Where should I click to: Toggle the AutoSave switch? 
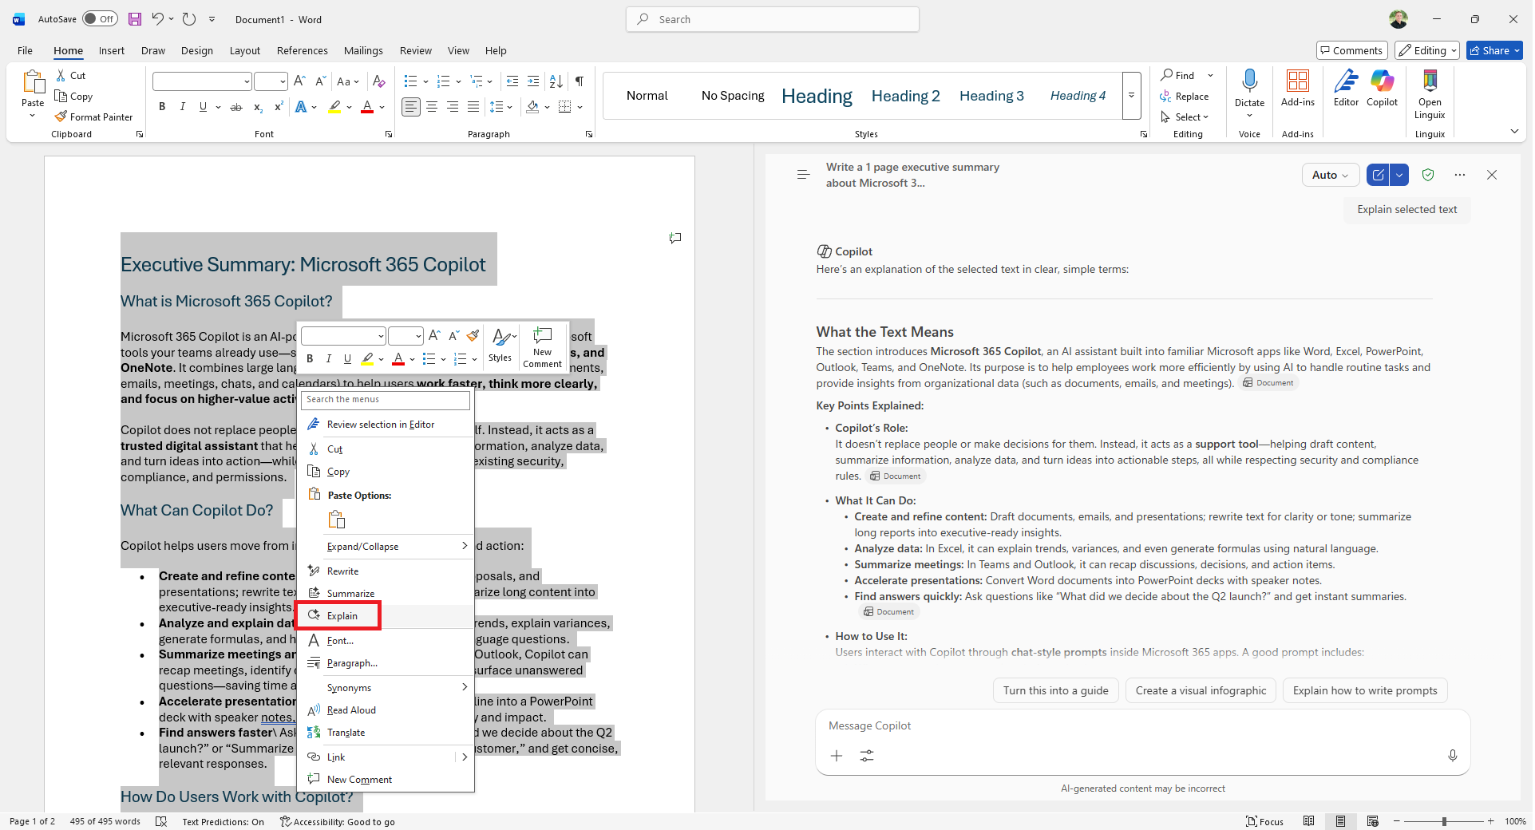(100, 19)
